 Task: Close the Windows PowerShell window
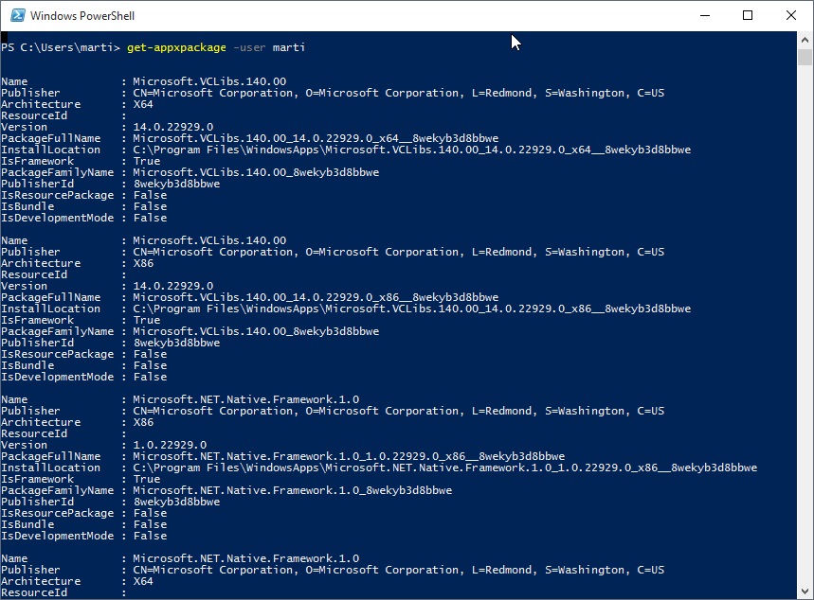coord(790,15)
